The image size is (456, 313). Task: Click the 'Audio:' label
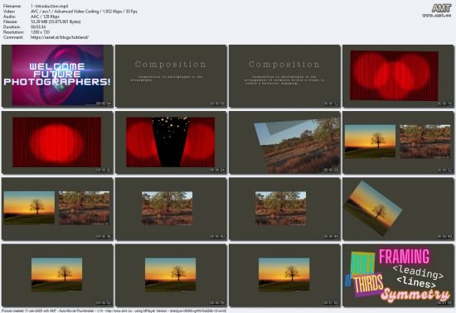click(9, 17)
